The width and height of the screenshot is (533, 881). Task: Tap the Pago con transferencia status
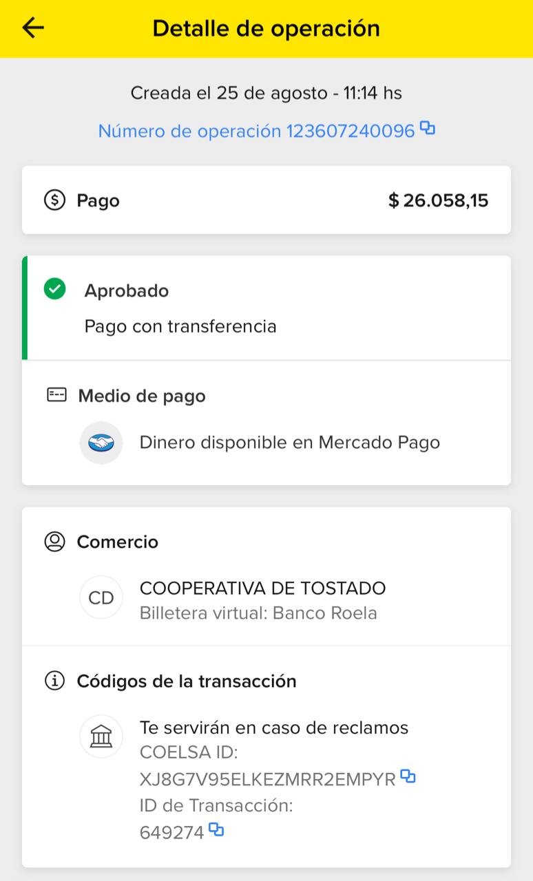pyautogui.click(x=180, y=326)
